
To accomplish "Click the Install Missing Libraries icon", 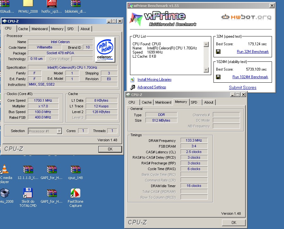I will click(133, 80).
